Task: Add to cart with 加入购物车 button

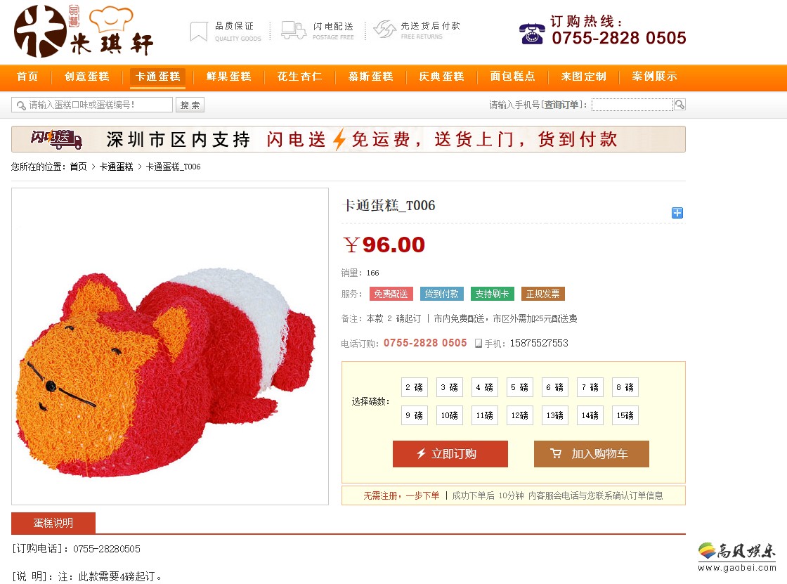Action: pos(591,454)
